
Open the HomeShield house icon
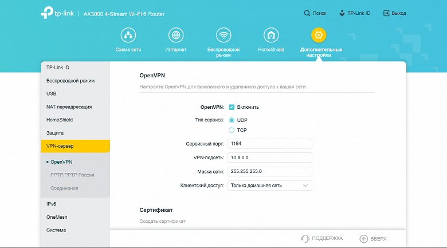tap(271, 35)
